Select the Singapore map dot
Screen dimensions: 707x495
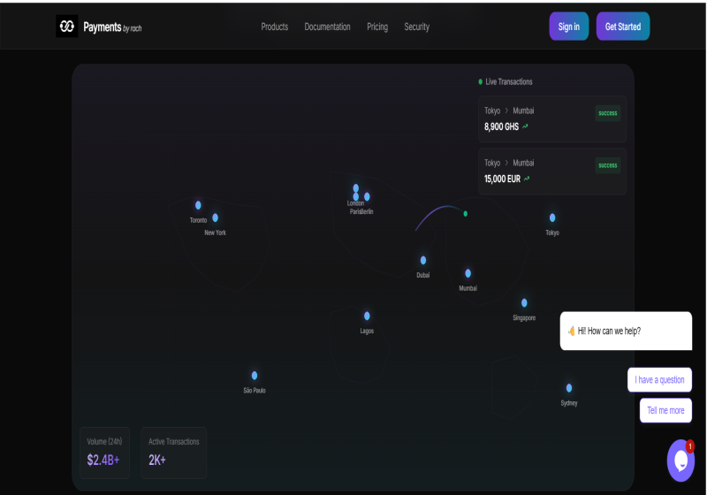[x=524, y=302]
